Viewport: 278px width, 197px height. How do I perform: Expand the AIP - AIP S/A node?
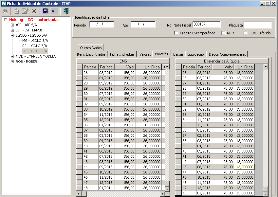point(12,25)
